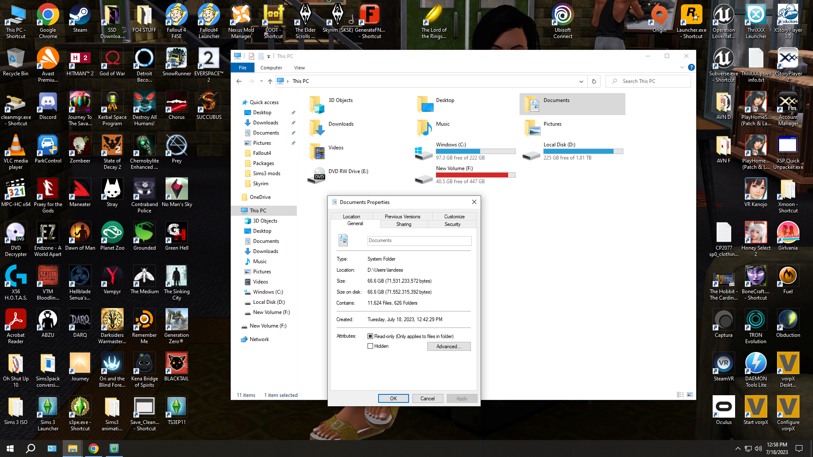Open Customize Quick Access Toolbar dropdown
This screenshot has height=457, width=813.
pyautogui.click(x=269, y=56)
